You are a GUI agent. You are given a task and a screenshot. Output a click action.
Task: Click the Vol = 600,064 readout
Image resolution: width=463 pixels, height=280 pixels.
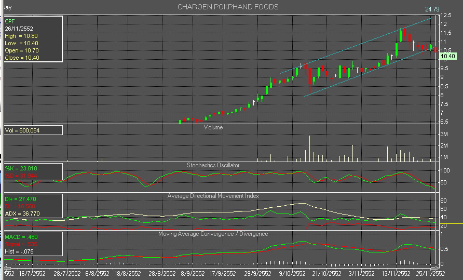click(x=22, y=130)
